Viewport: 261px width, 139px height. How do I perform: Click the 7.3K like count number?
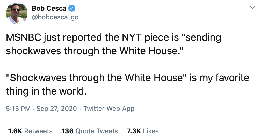click(134, 131)
